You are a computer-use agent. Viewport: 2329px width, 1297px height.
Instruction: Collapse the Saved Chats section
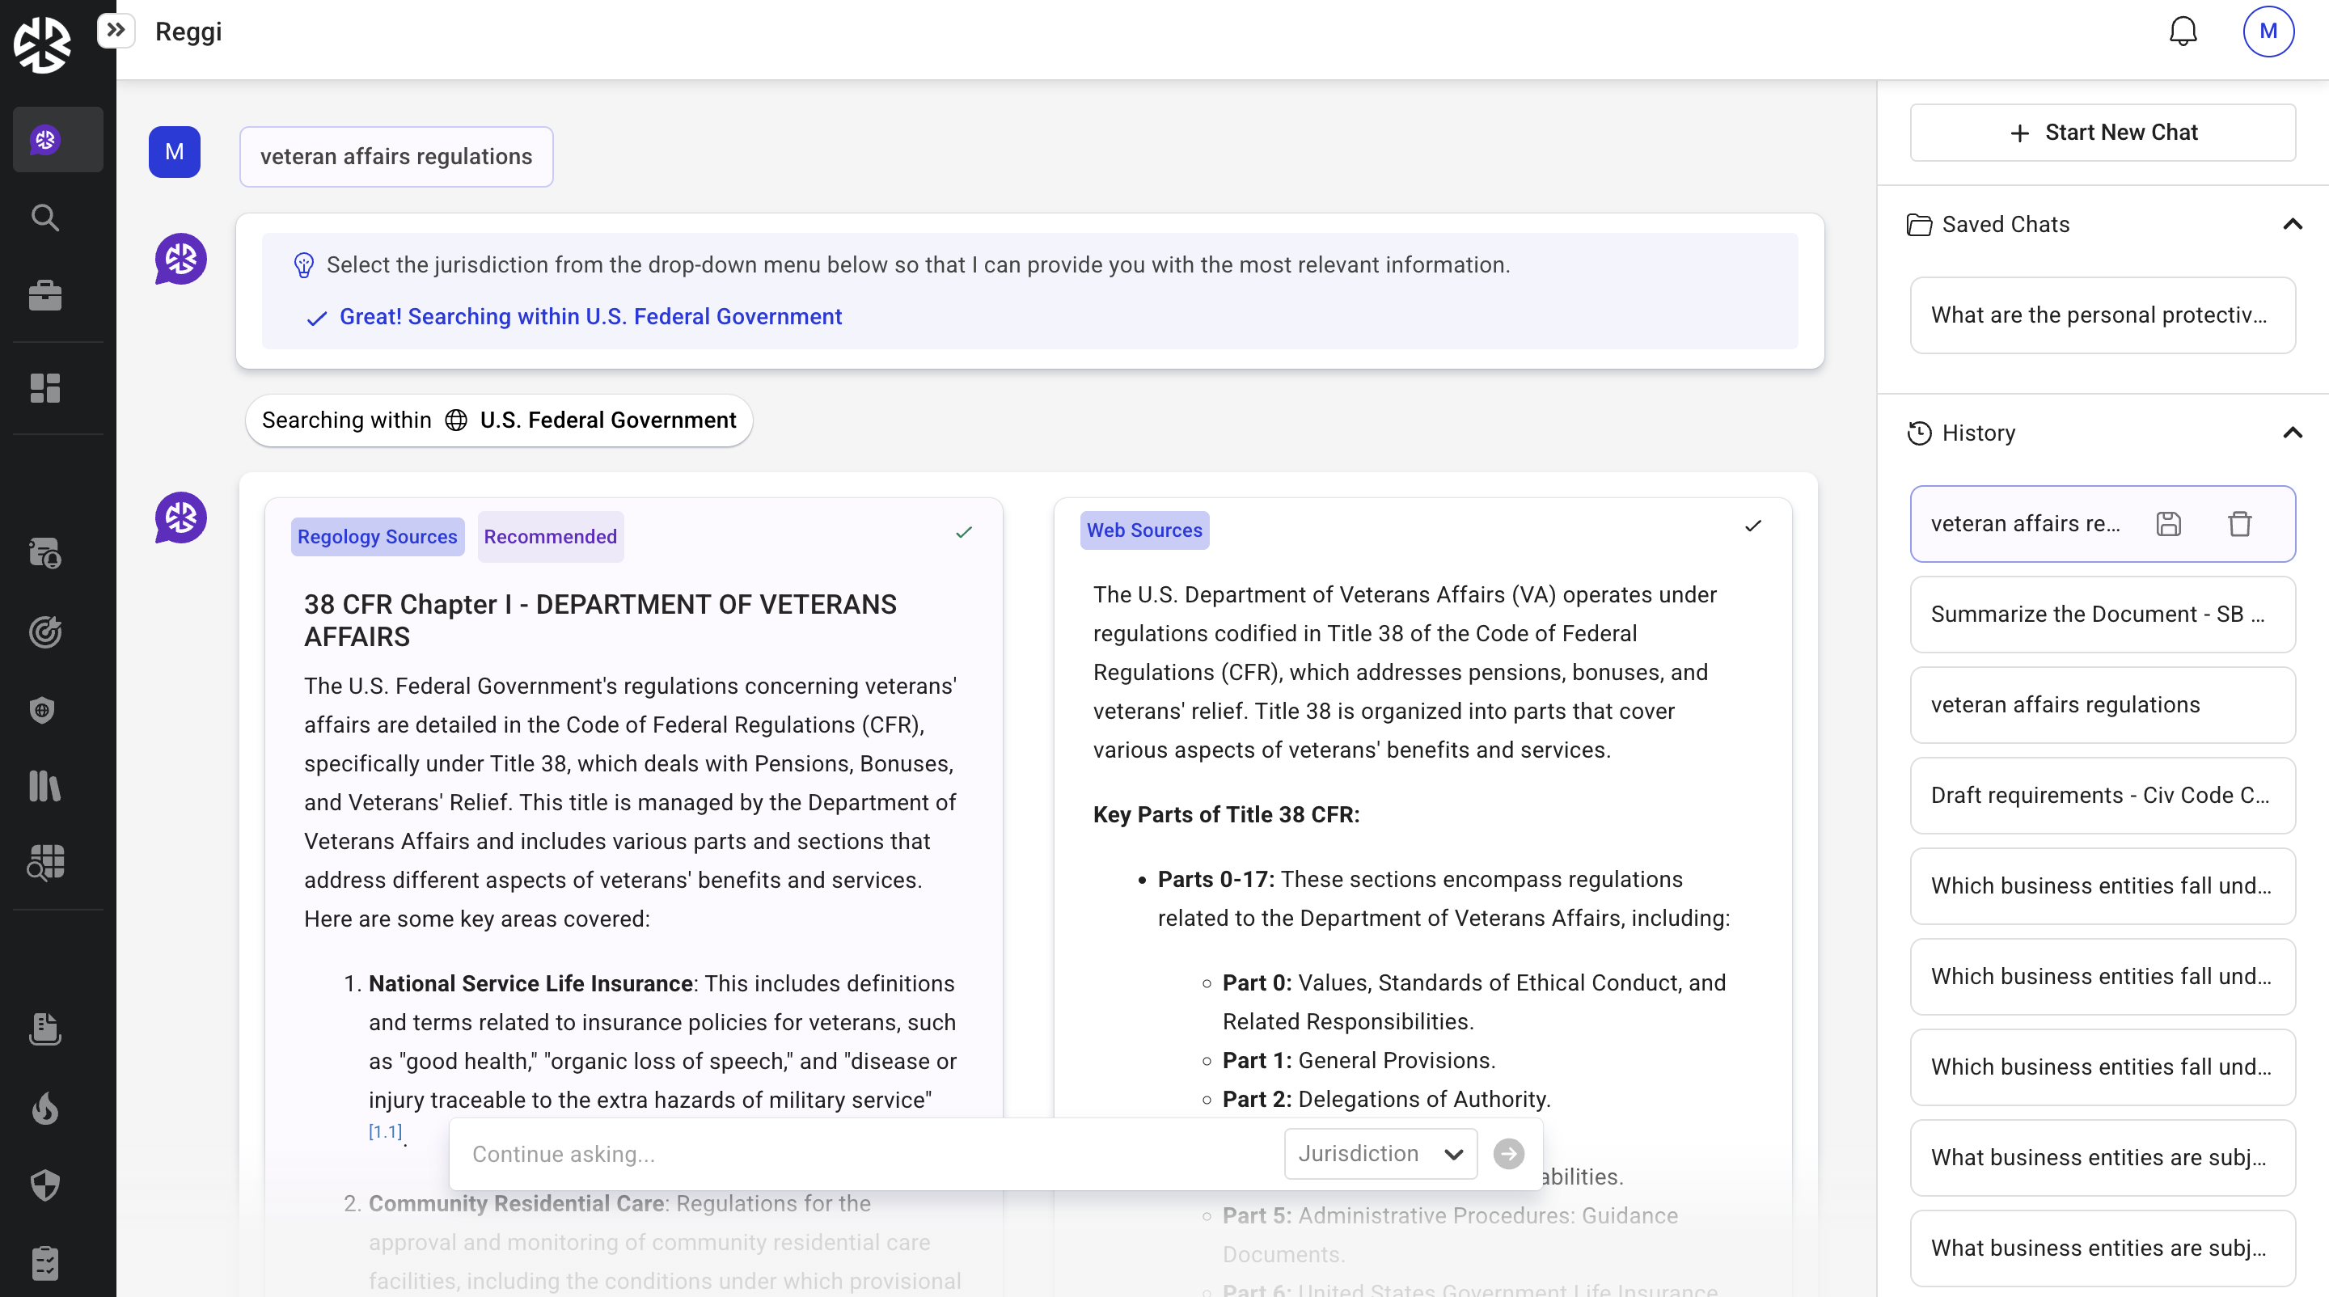2292,224
